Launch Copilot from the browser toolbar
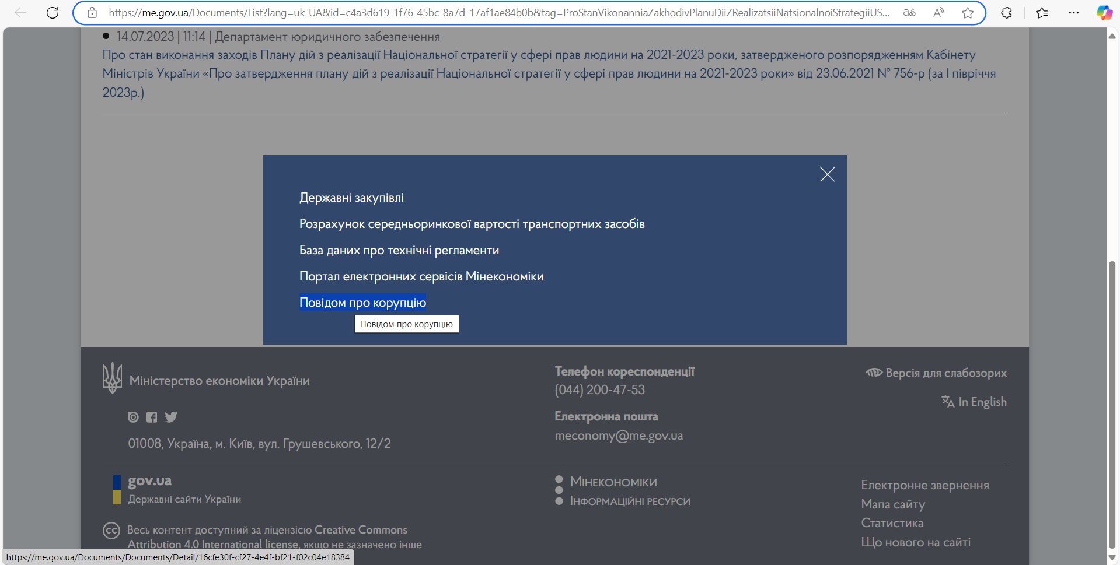The image size is (1120, 565). pyautogui.click(x=1104, y=13)
